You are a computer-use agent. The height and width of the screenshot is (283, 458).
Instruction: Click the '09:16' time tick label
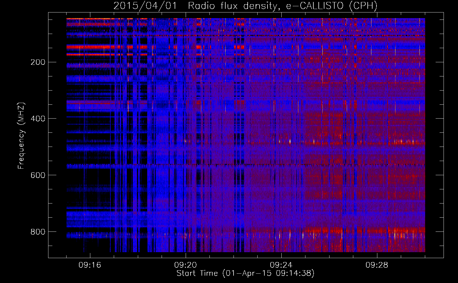click(x=90, y=265)
